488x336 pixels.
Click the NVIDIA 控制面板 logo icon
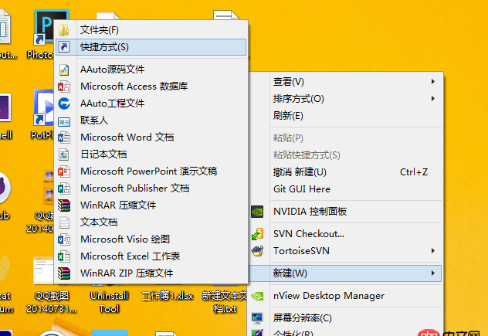pyautogui.click(x=257, y=212)
